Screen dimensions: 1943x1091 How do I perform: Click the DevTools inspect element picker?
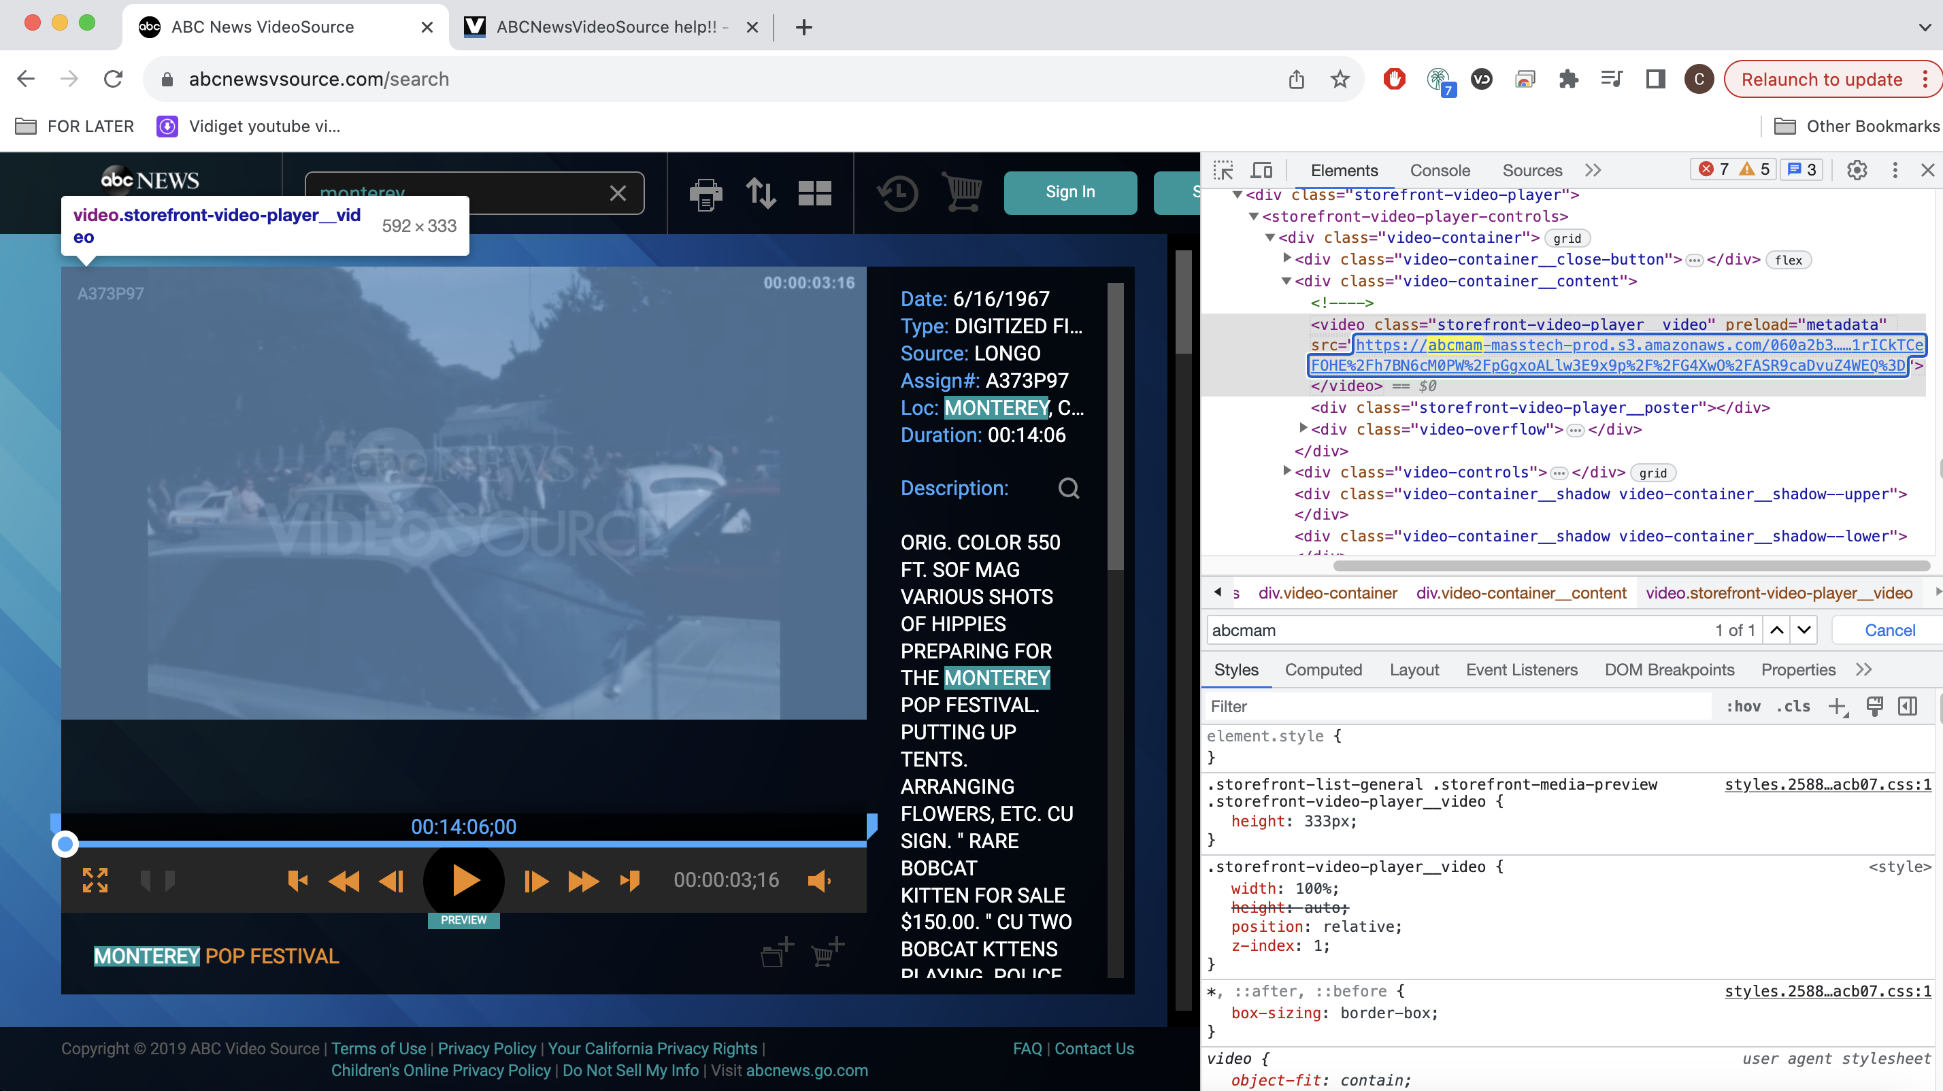1223,169
